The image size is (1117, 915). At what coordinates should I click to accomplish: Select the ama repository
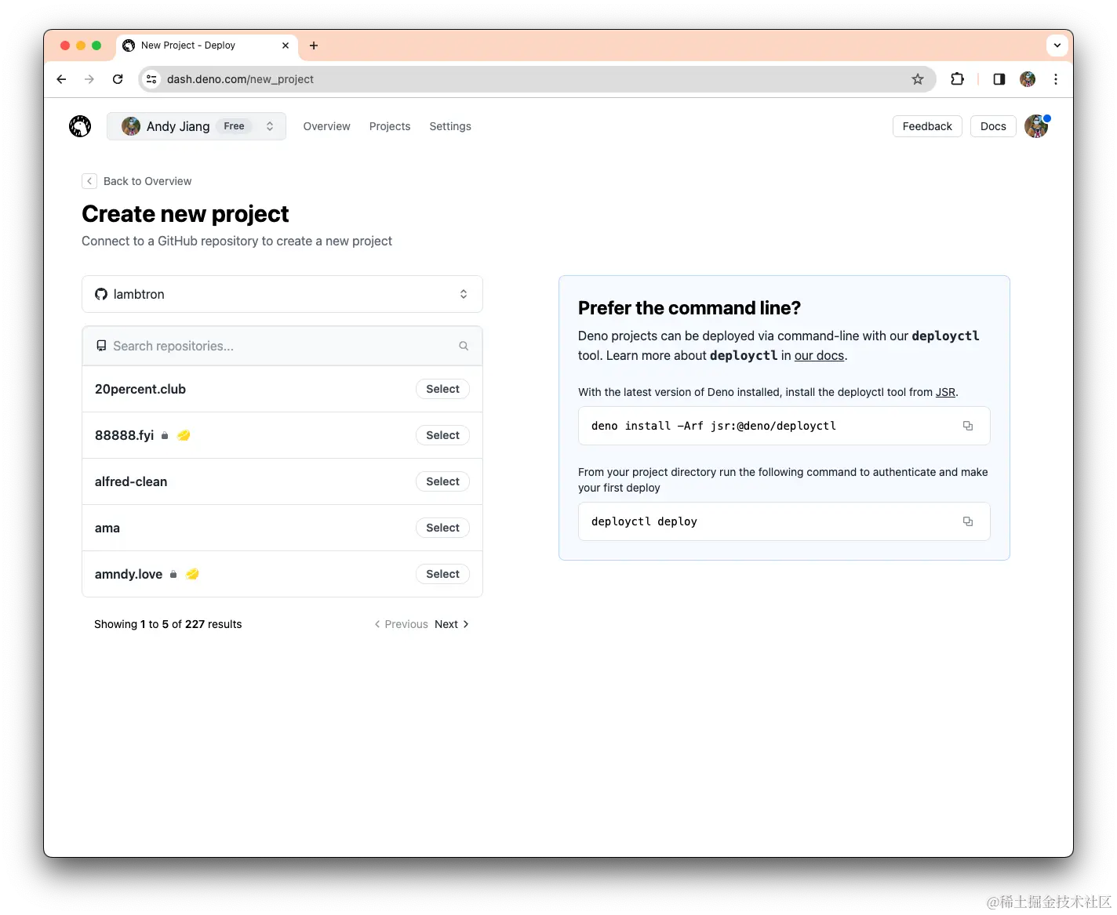point(442,528)
